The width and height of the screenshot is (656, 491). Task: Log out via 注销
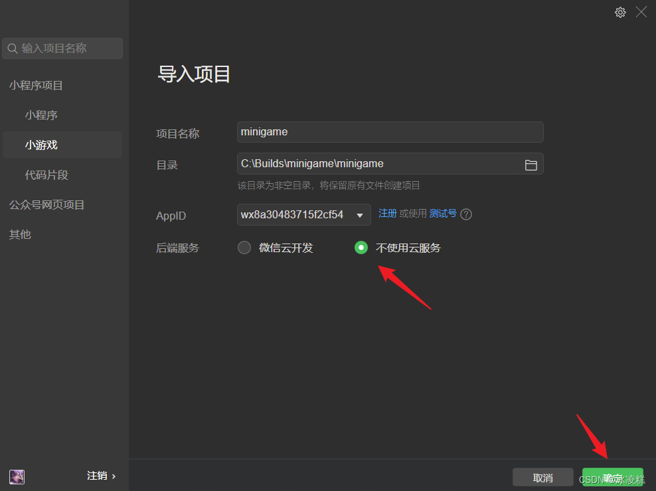click(x=97, y=476)
